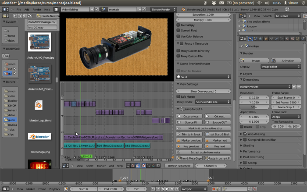Open the Help menu

(47, 9)
